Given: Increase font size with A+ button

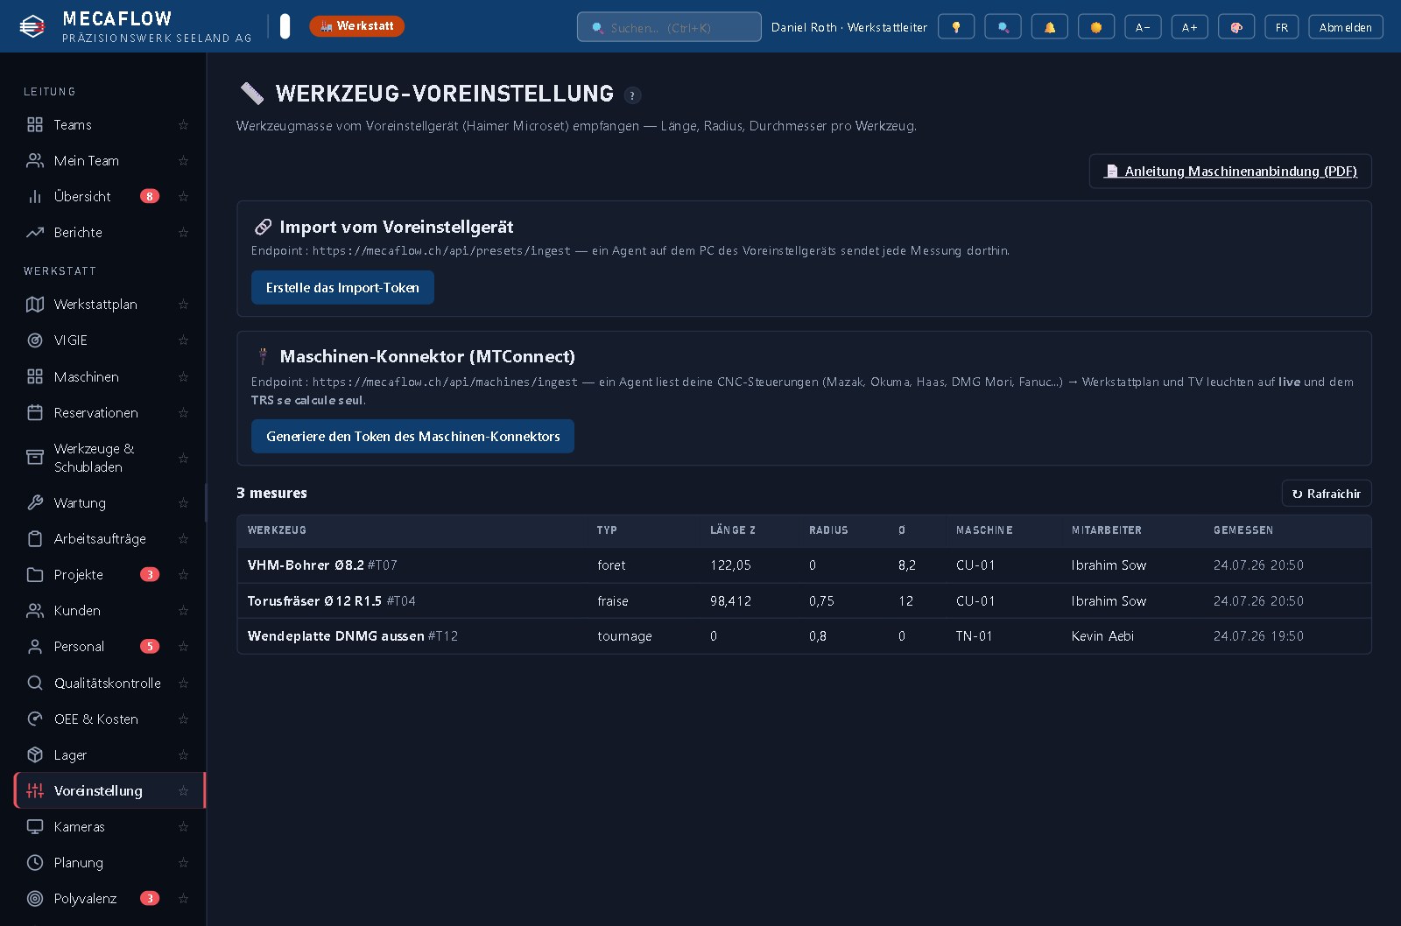Looking at the screenshot, I should [1189, 27].
